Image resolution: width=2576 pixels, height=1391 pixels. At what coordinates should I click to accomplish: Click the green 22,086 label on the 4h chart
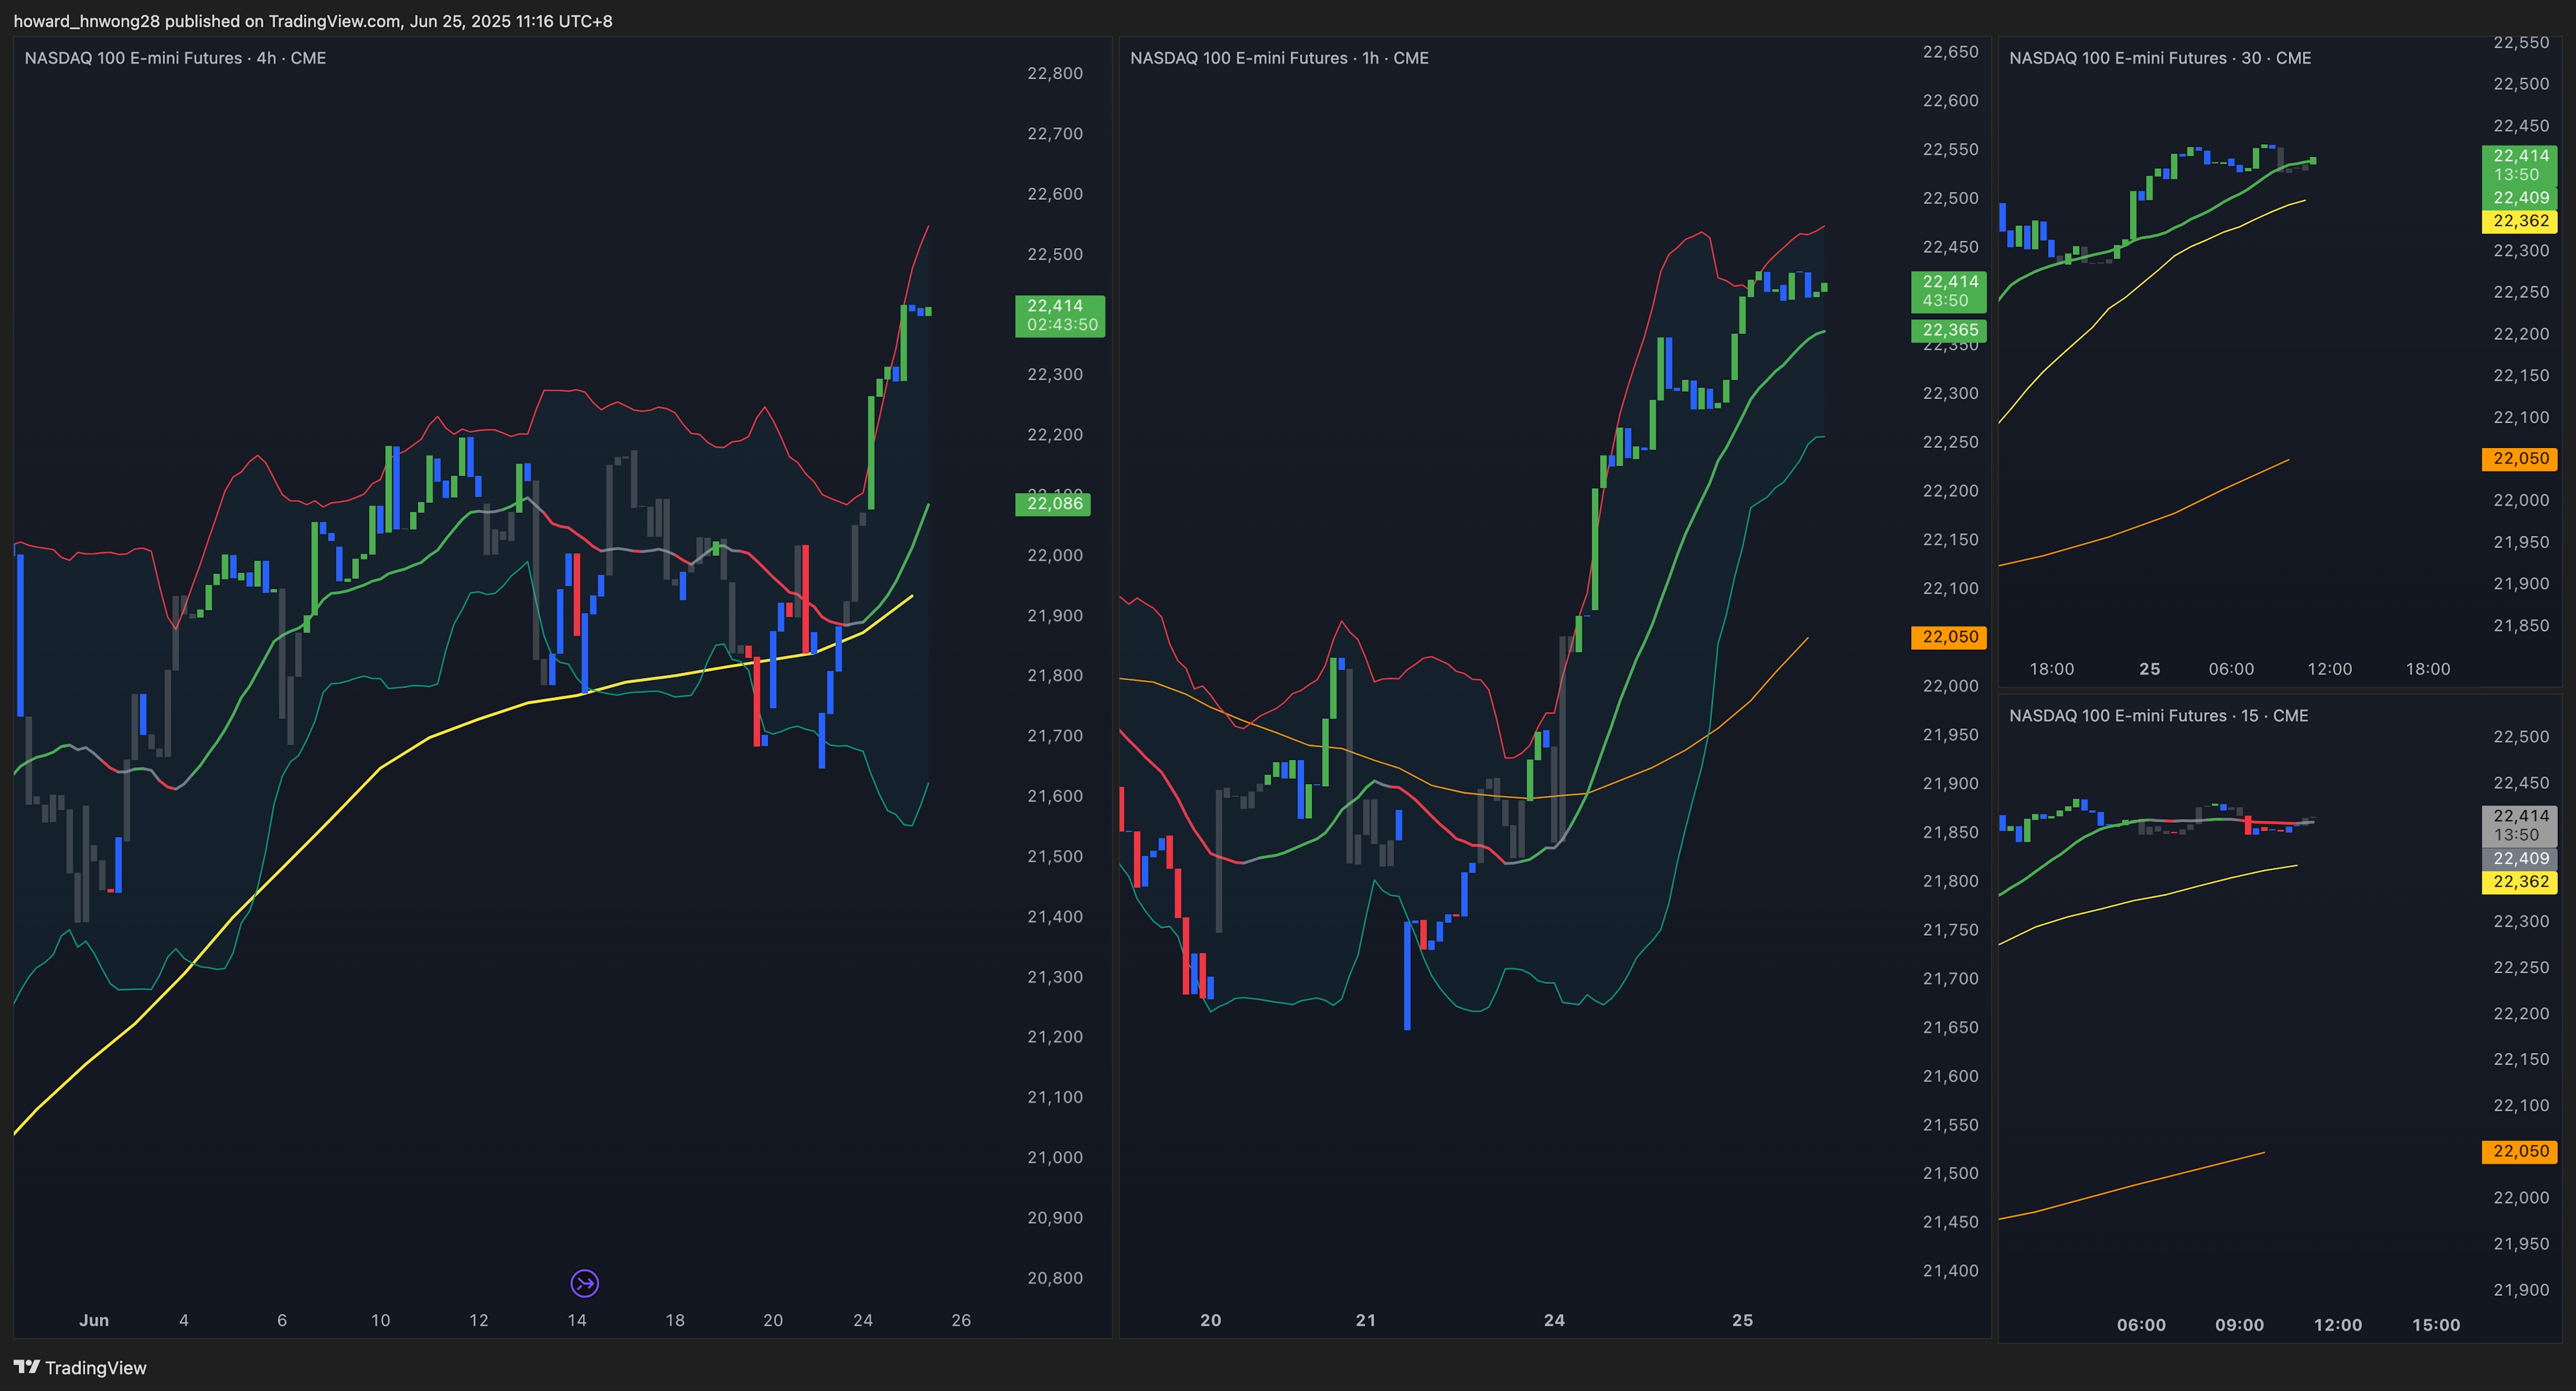[x=1053, y=503]
